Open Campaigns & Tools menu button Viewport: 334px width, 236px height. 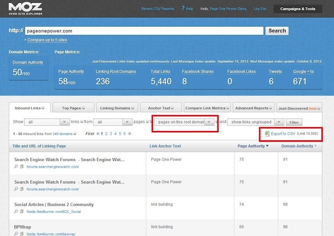(x=298, y=9)
